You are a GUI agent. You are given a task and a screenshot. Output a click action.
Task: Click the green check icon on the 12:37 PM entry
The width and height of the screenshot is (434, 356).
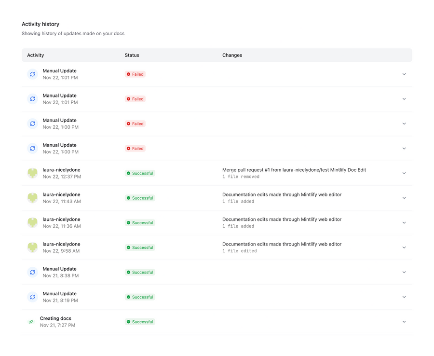[x=129, y=173]
